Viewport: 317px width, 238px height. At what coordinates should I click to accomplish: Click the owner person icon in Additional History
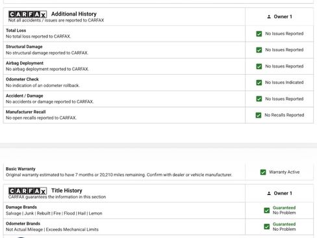(x=269, y=17)
